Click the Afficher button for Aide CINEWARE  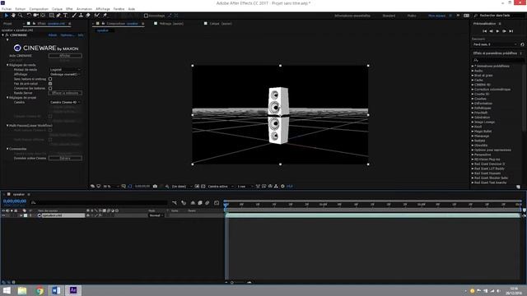[x=65, y=56]
